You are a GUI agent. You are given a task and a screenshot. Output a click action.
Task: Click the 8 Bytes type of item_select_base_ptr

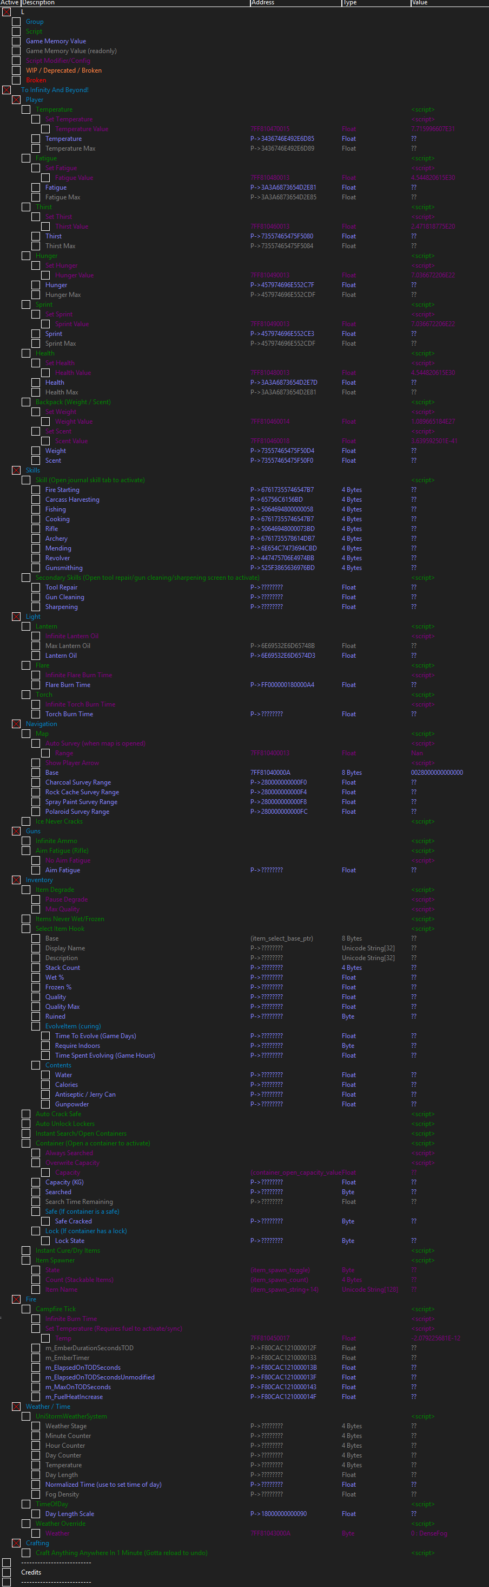coord(352,939)
